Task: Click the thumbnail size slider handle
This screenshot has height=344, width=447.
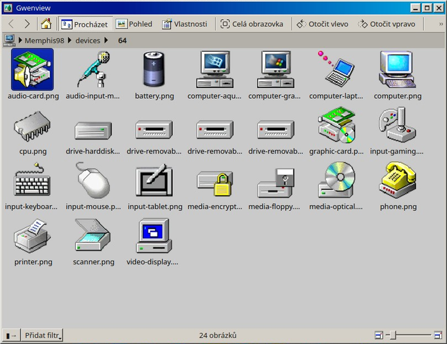Action: [x=393, y=335]
